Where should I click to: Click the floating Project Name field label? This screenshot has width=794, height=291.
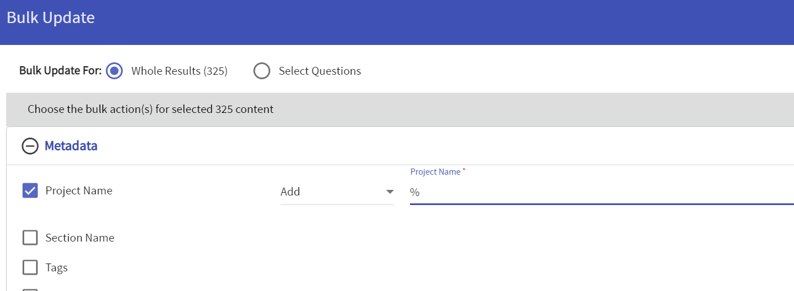pos(435,172)
